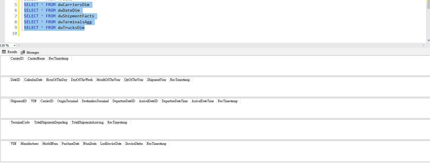Select the ShipmentID column header

(x=19, y=101)
